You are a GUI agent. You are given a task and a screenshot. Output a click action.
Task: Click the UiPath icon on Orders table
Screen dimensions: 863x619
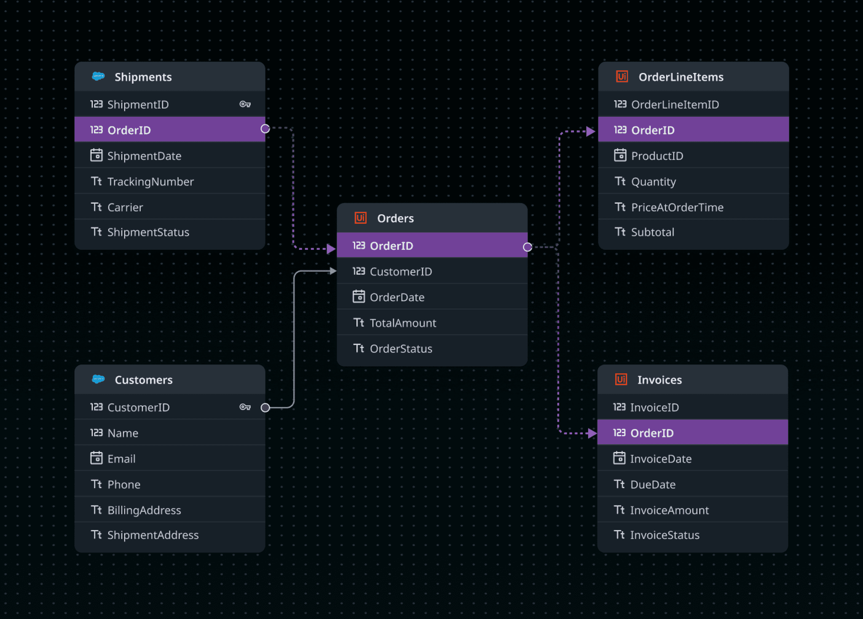[x=360, y=218]
